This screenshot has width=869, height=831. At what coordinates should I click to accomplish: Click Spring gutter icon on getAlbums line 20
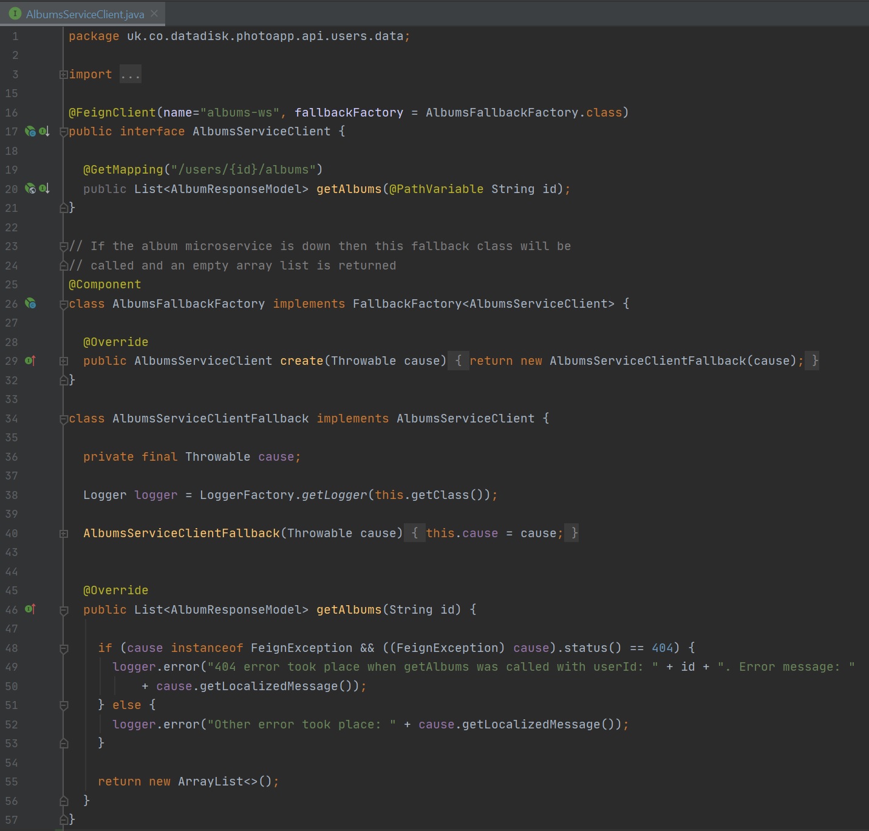pyautogui.click(x=30, y=189)
